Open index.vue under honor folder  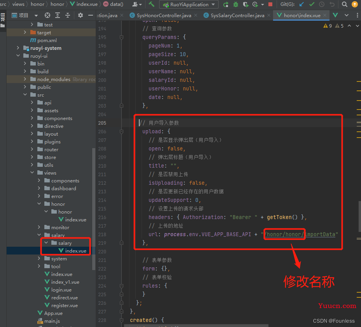coord(75,219)
